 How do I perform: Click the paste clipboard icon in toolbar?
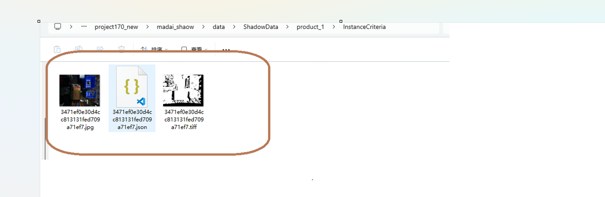(x=57, y=49)
